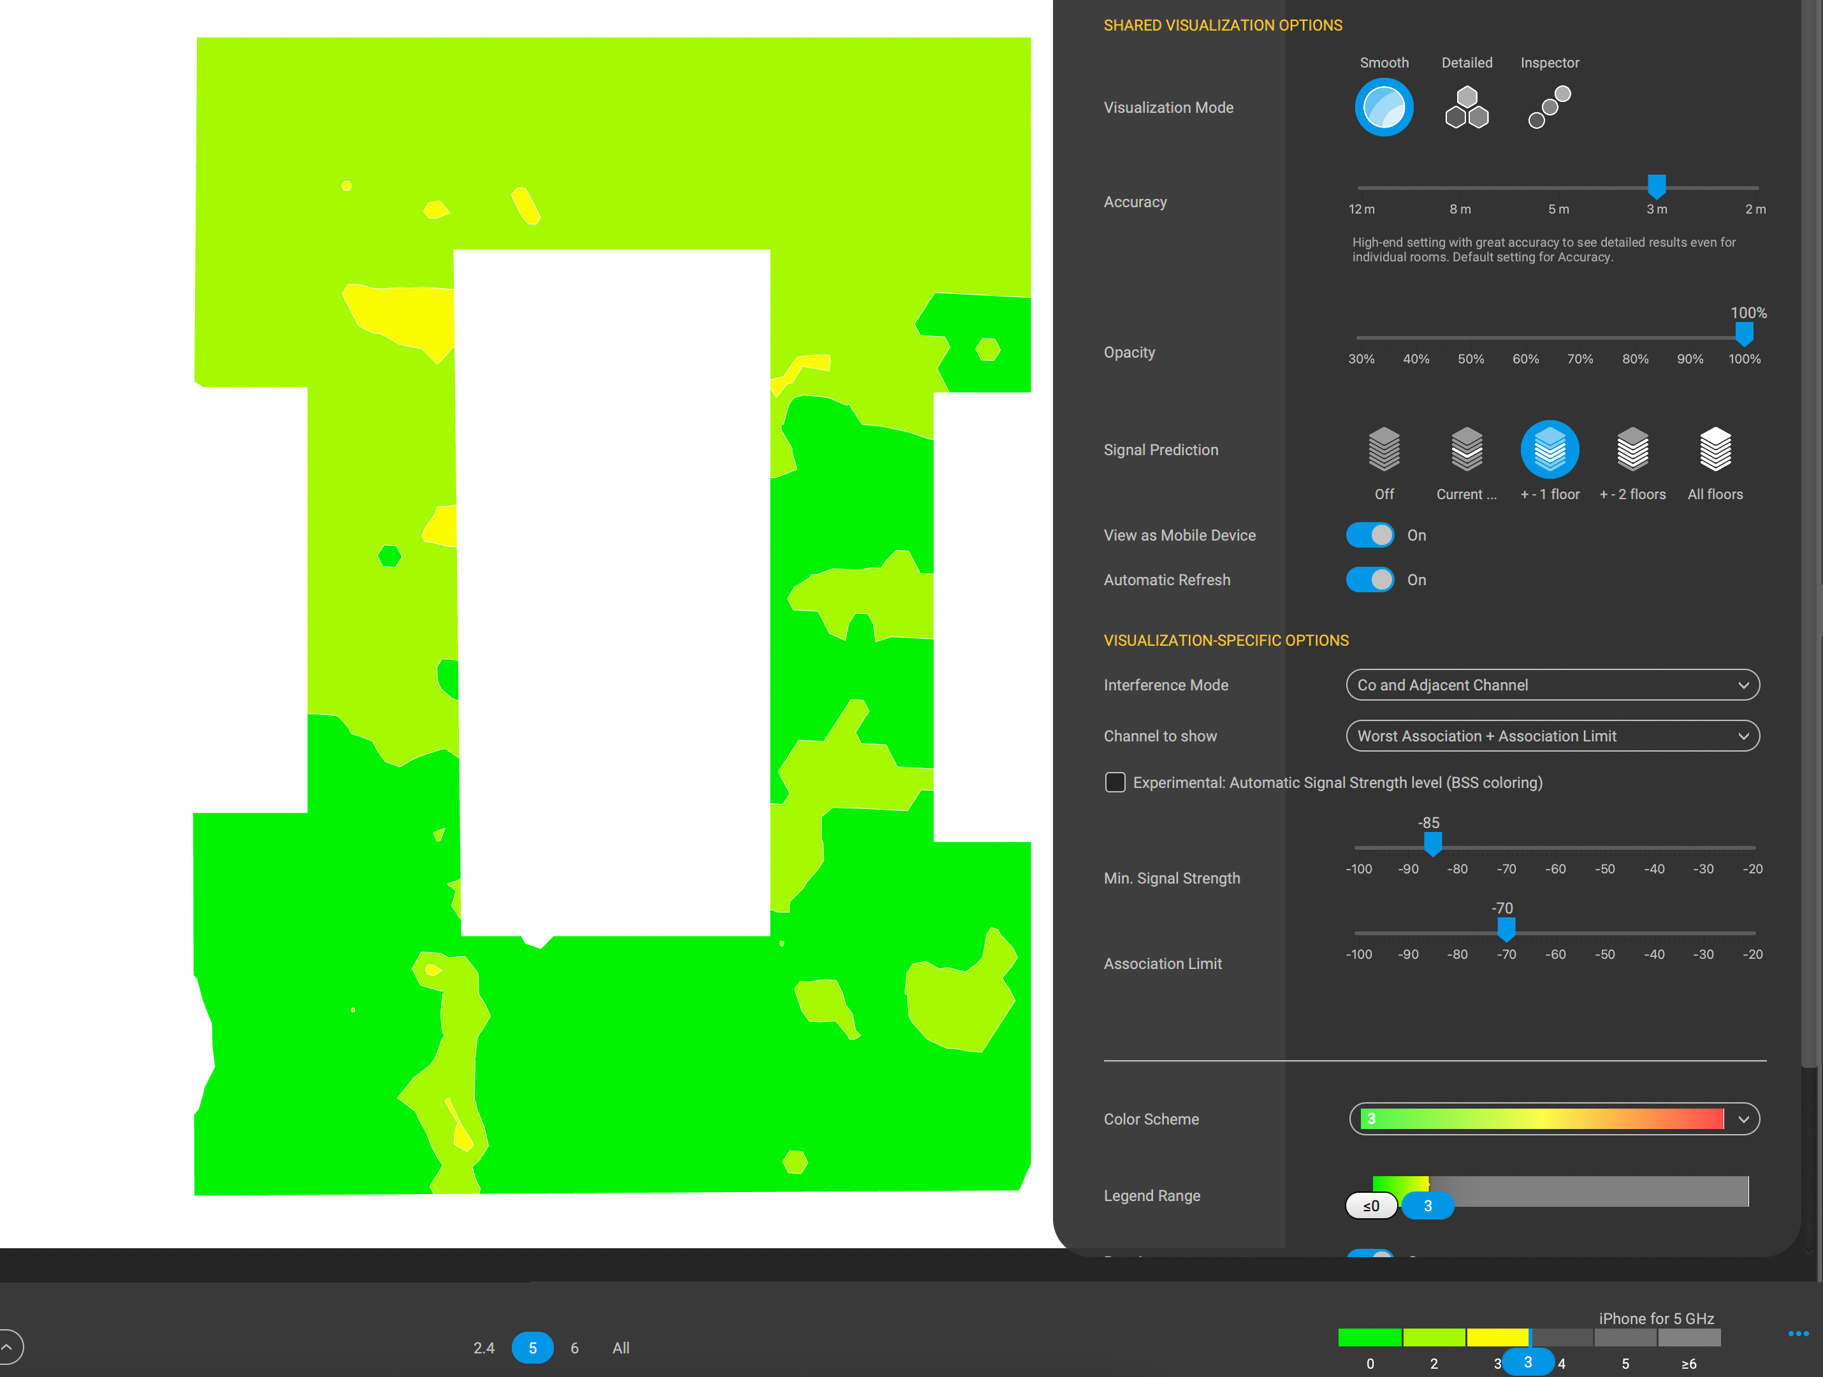Toggle Automatic Refresh switch

coord(1370,579)
